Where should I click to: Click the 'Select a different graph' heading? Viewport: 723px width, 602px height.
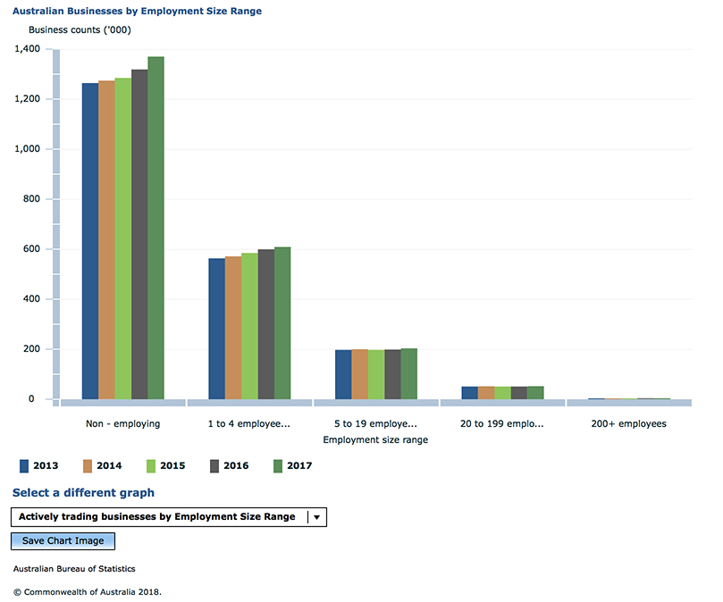pyautogui.click(x=83, y=493)
